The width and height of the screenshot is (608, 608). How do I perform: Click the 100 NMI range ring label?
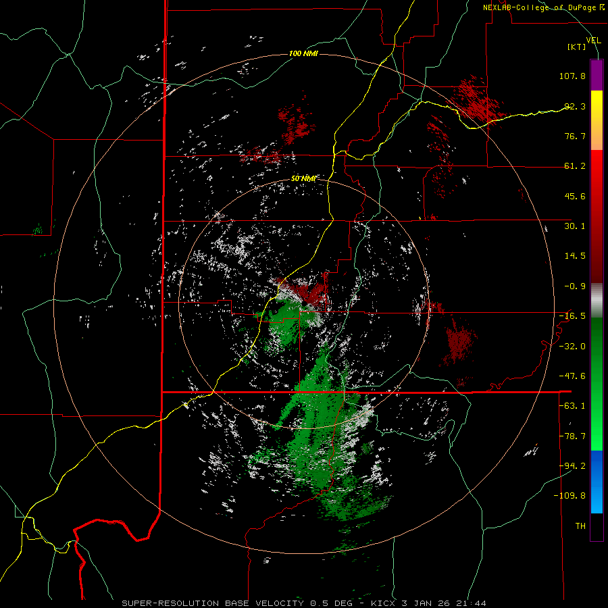[x=303, y=53]
